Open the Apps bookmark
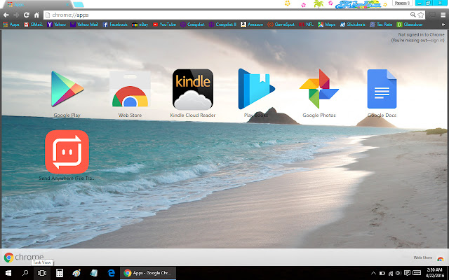Screen dimensions: 449x280 click(x=11, y=24)
